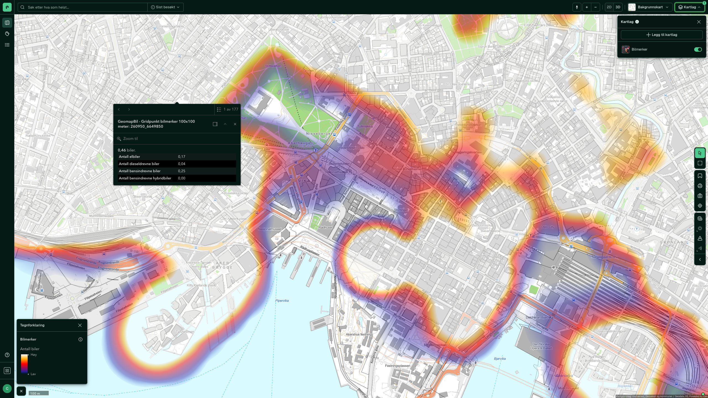Expand the Sist besøkt dropdown
Viewport: 708px width, 398px height.
point(165,7)
